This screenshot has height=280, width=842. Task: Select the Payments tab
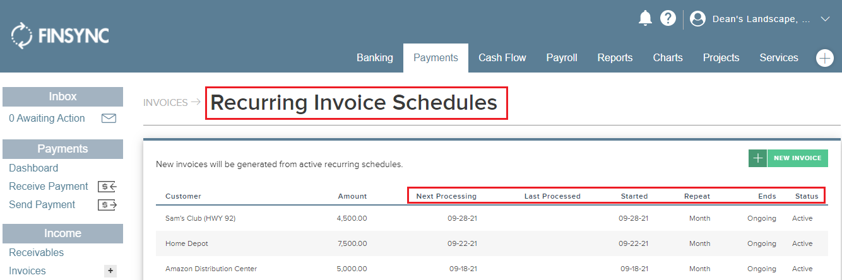point(436,57)
